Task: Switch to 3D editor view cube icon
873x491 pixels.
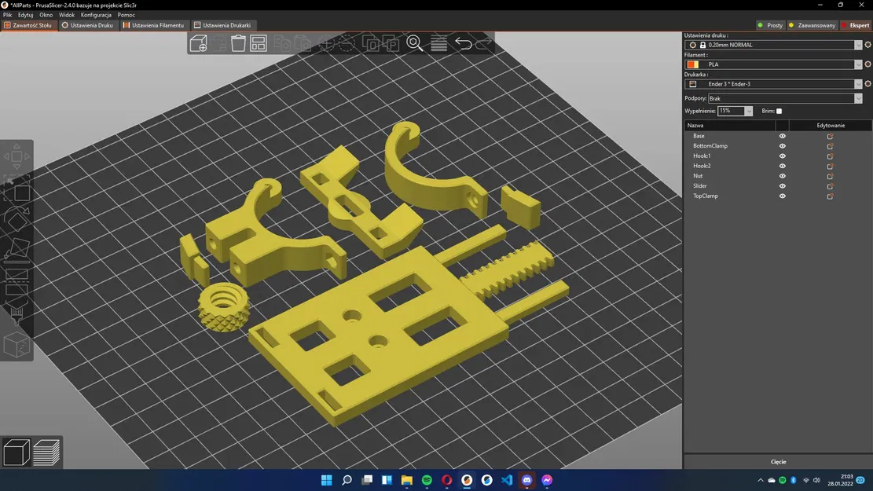Action: (17, 452)
